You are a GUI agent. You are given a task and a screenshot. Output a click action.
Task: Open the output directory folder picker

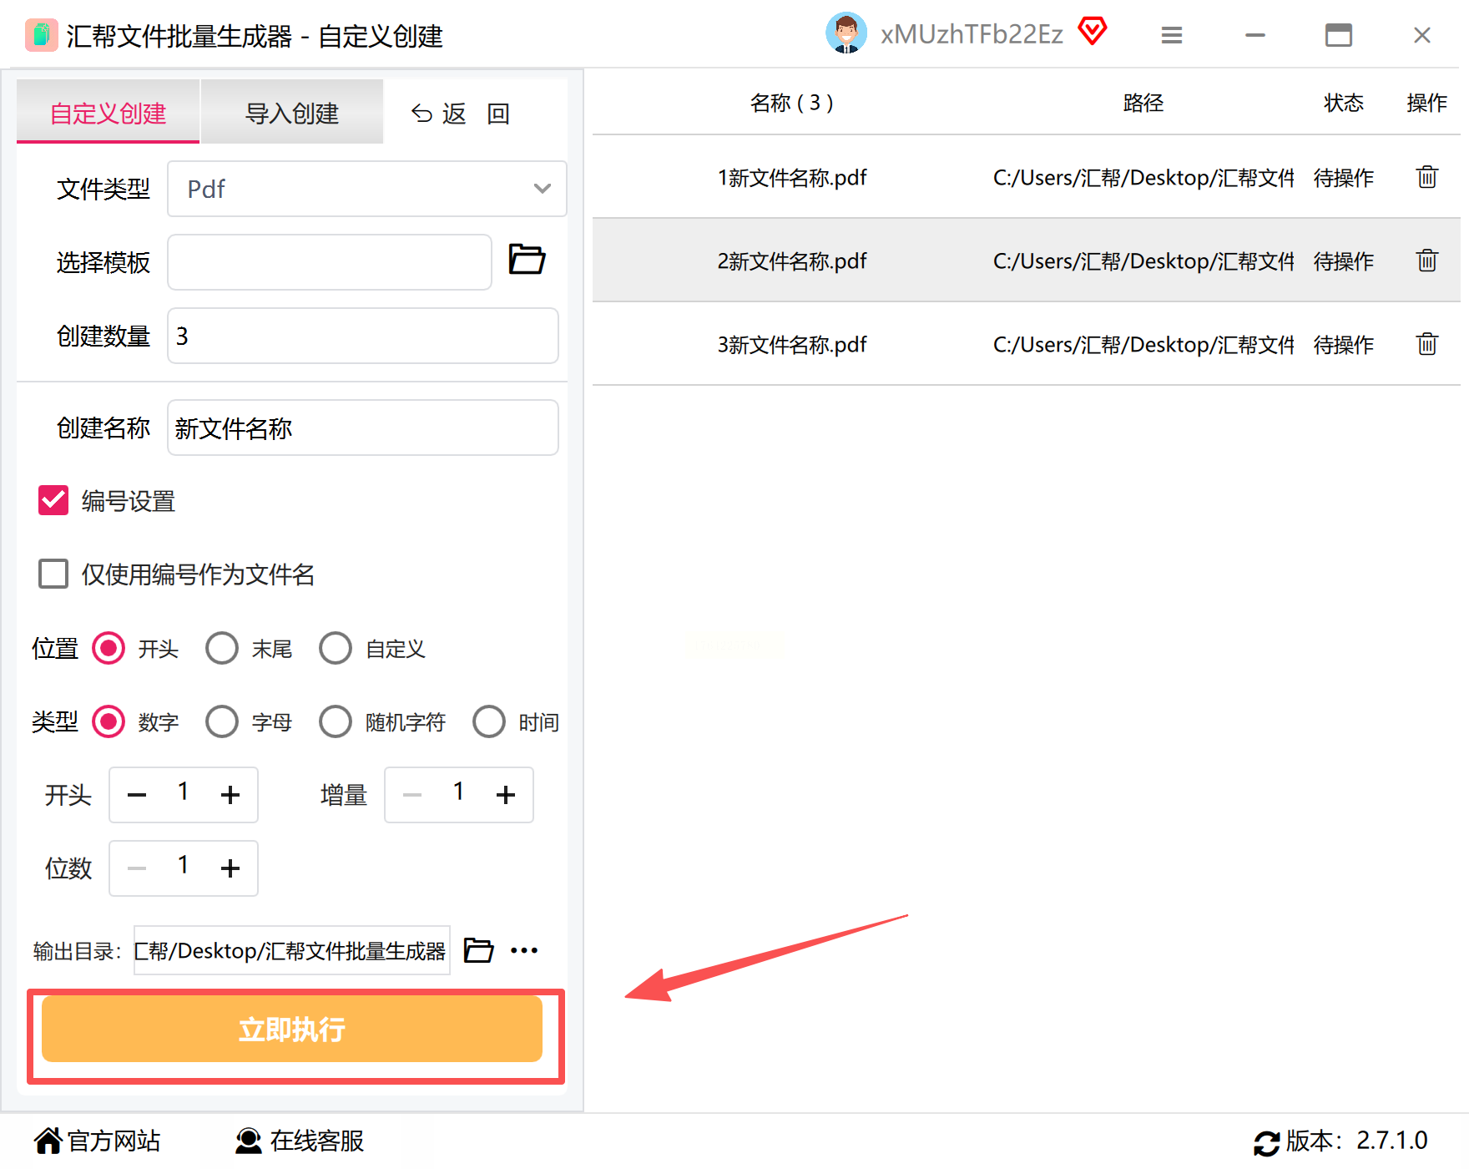pyautogui.click(x=478, y=950)
